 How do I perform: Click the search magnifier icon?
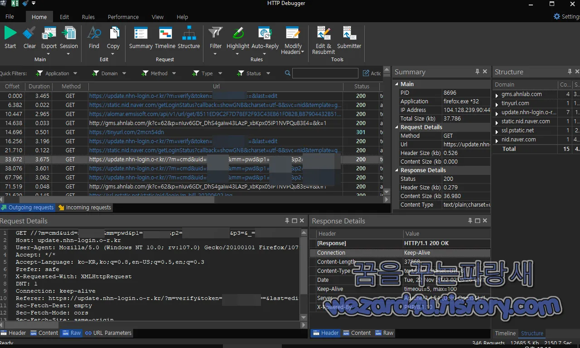(x=288, y=73)
